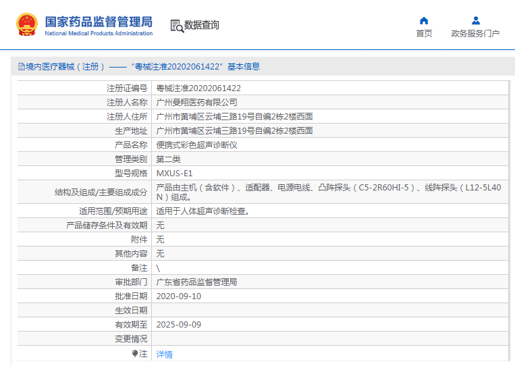Click the 生效日期 label

[131, 311]
